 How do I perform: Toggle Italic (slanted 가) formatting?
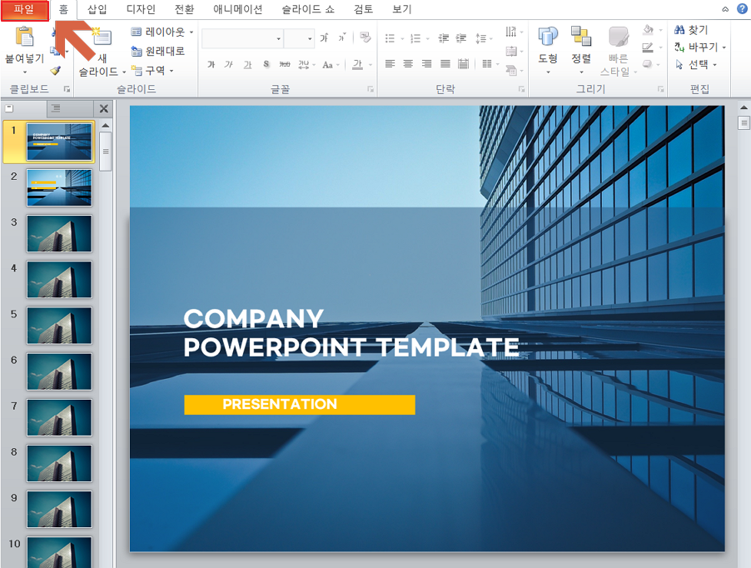point(229,64)
